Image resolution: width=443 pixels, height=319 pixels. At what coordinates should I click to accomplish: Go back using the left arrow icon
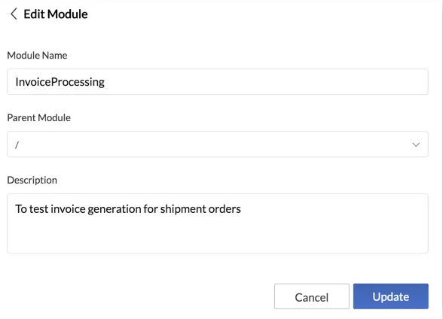(x=14, y=14)
